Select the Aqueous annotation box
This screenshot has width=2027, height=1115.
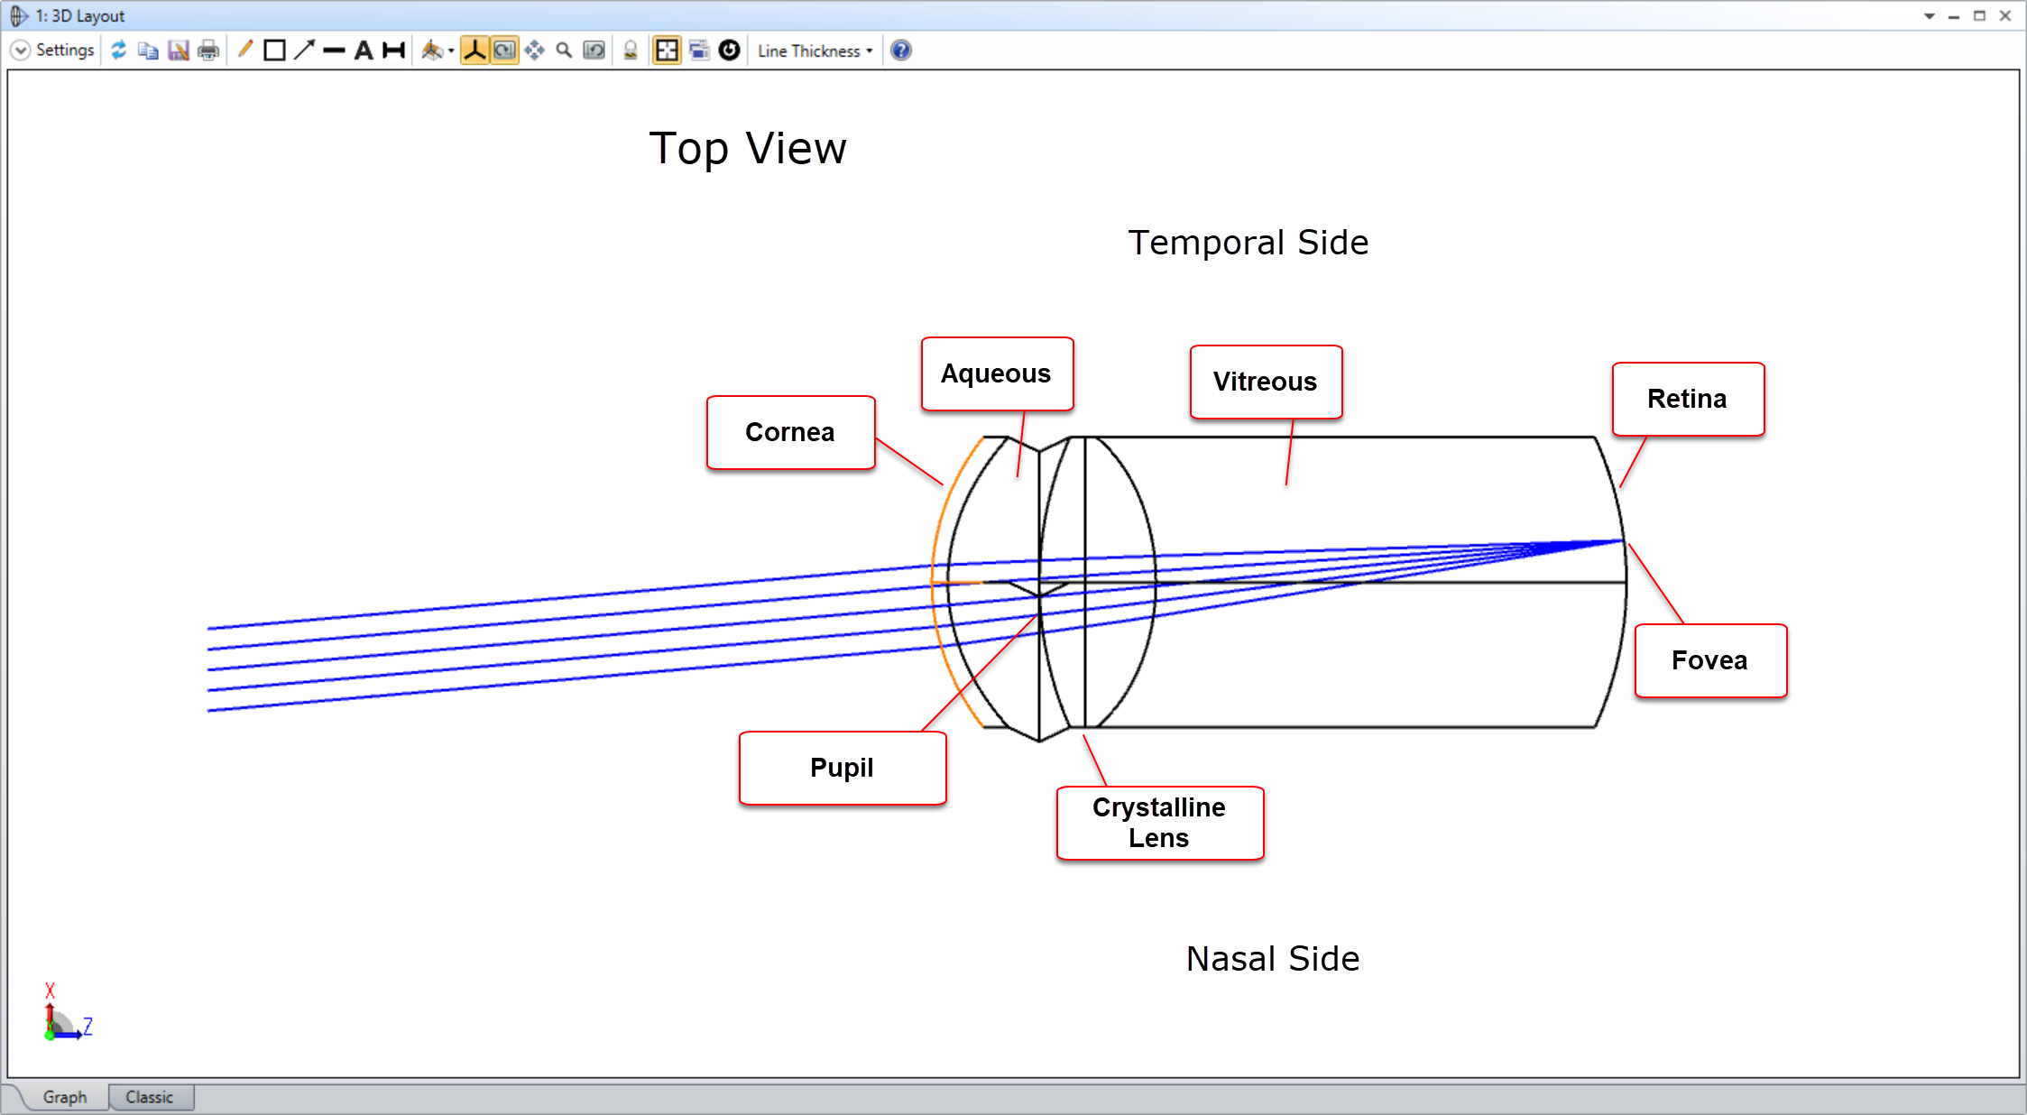pyautogui.click(x=997, y=374)
